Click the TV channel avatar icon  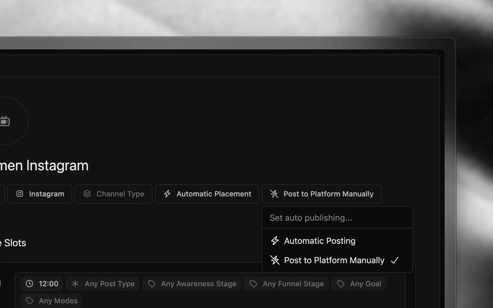(x=5, y=121)
